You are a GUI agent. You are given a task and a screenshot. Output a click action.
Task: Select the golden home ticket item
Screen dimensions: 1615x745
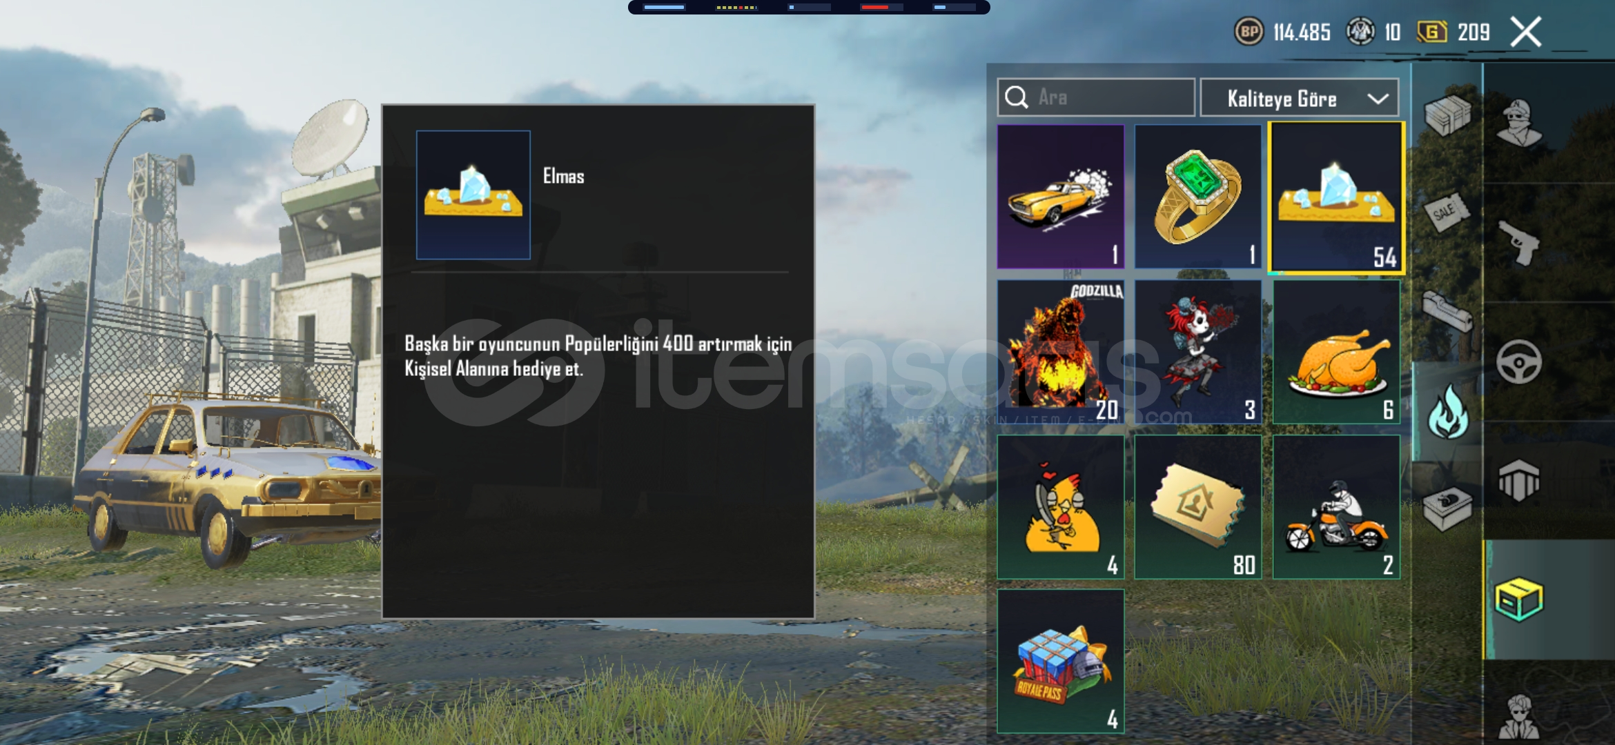pyautogui.click(x=1198, y=506)
